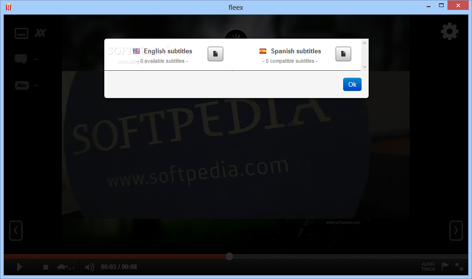472x279 pixels.
Task: Mute the volume speaker icon
Action: (x=89, y=267)
